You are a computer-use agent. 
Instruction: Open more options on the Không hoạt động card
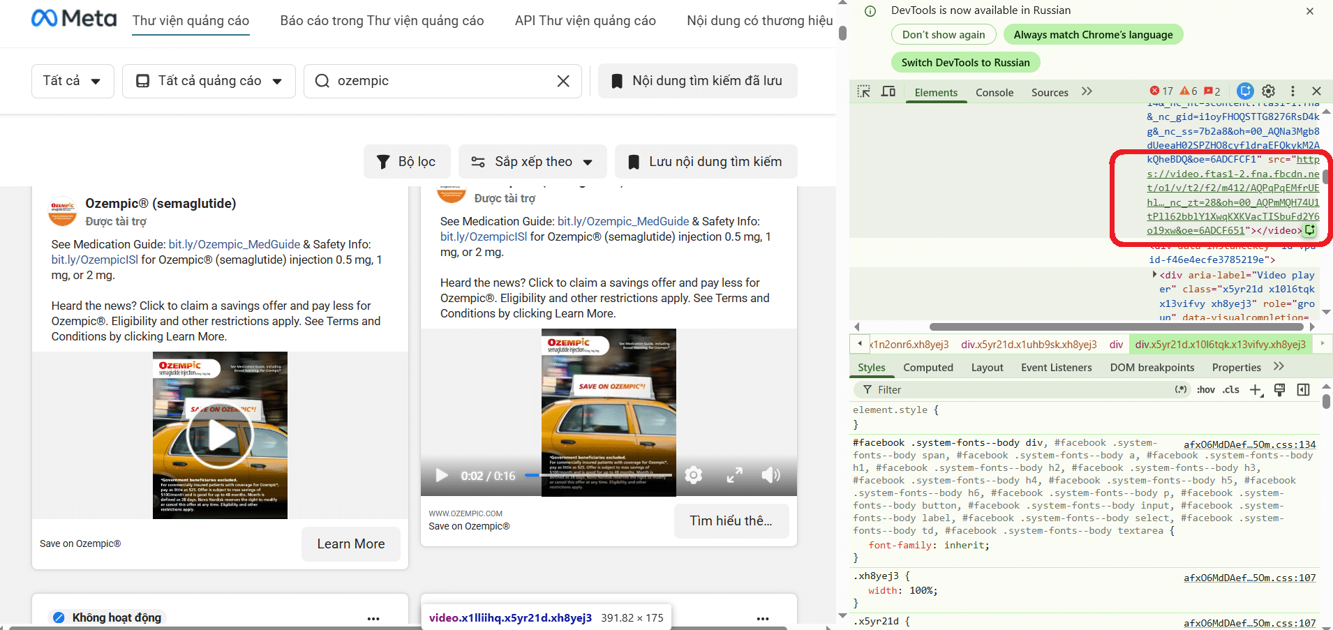(x=373, y=618)
